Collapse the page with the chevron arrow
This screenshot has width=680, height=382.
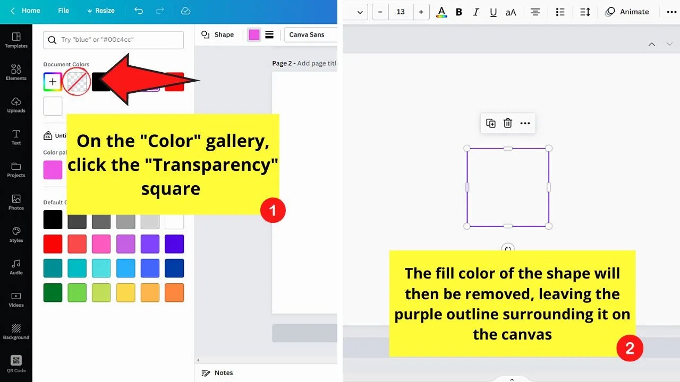coord(652,44)
